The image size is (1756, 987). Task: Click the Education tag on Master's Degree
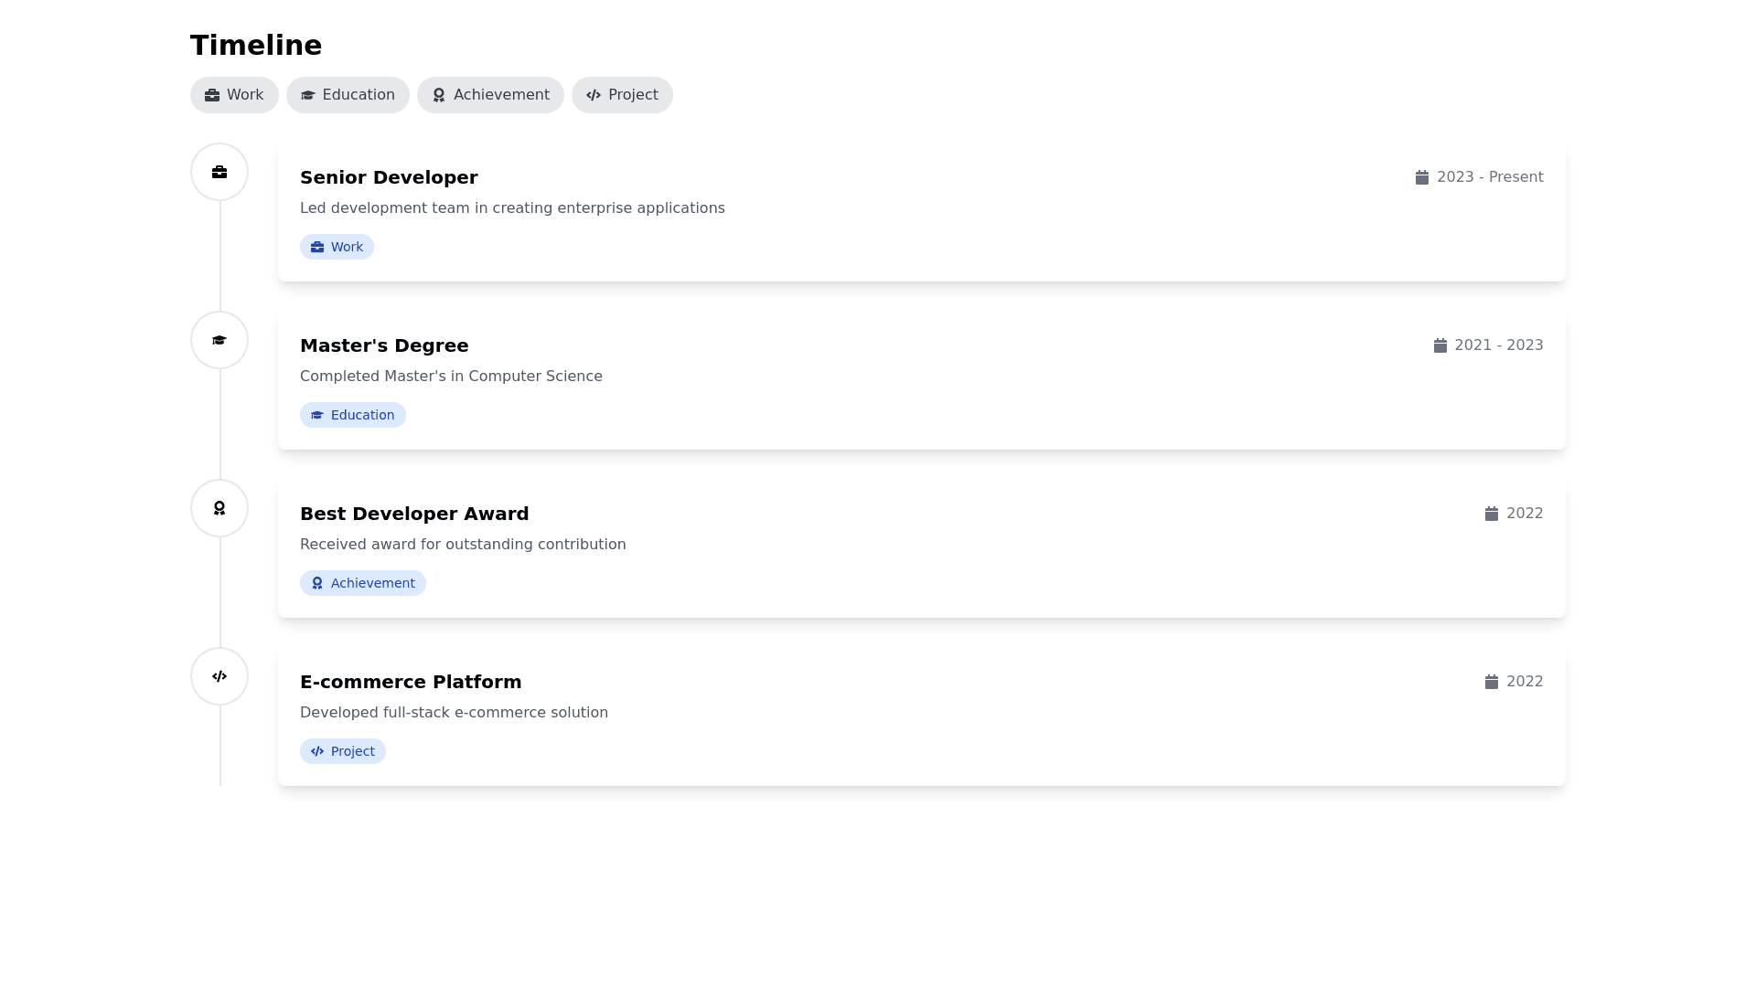click(352, 415)
